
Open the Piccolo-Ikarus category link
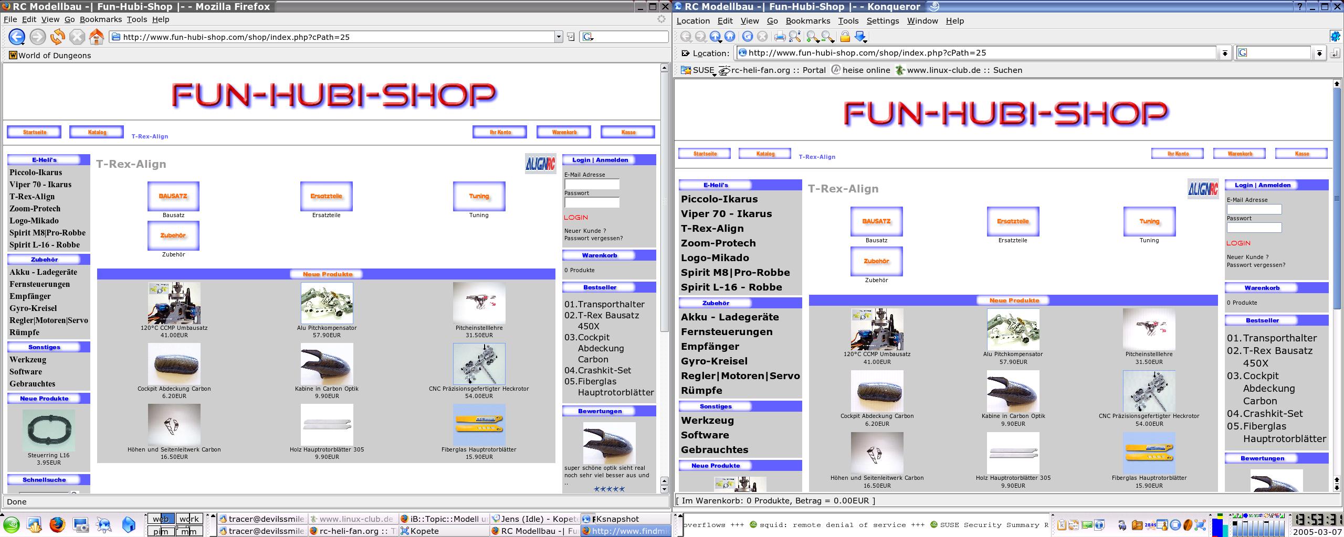(x=35, y=173)
